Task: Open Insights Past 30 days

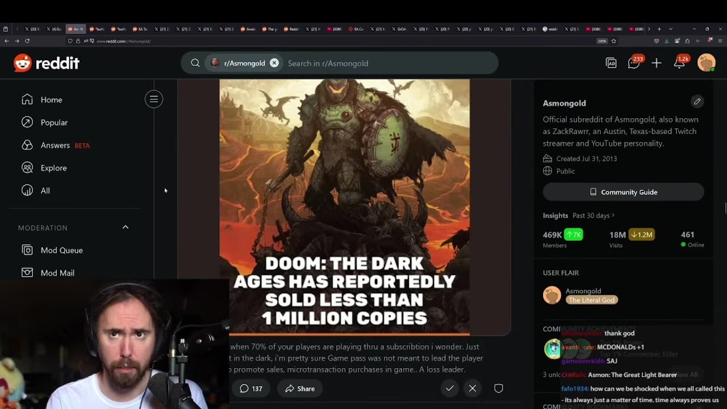Action: coord(579,215)
